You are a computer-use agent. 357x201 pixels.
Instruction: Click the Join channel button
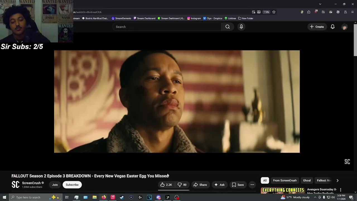(x=55, y=185)
